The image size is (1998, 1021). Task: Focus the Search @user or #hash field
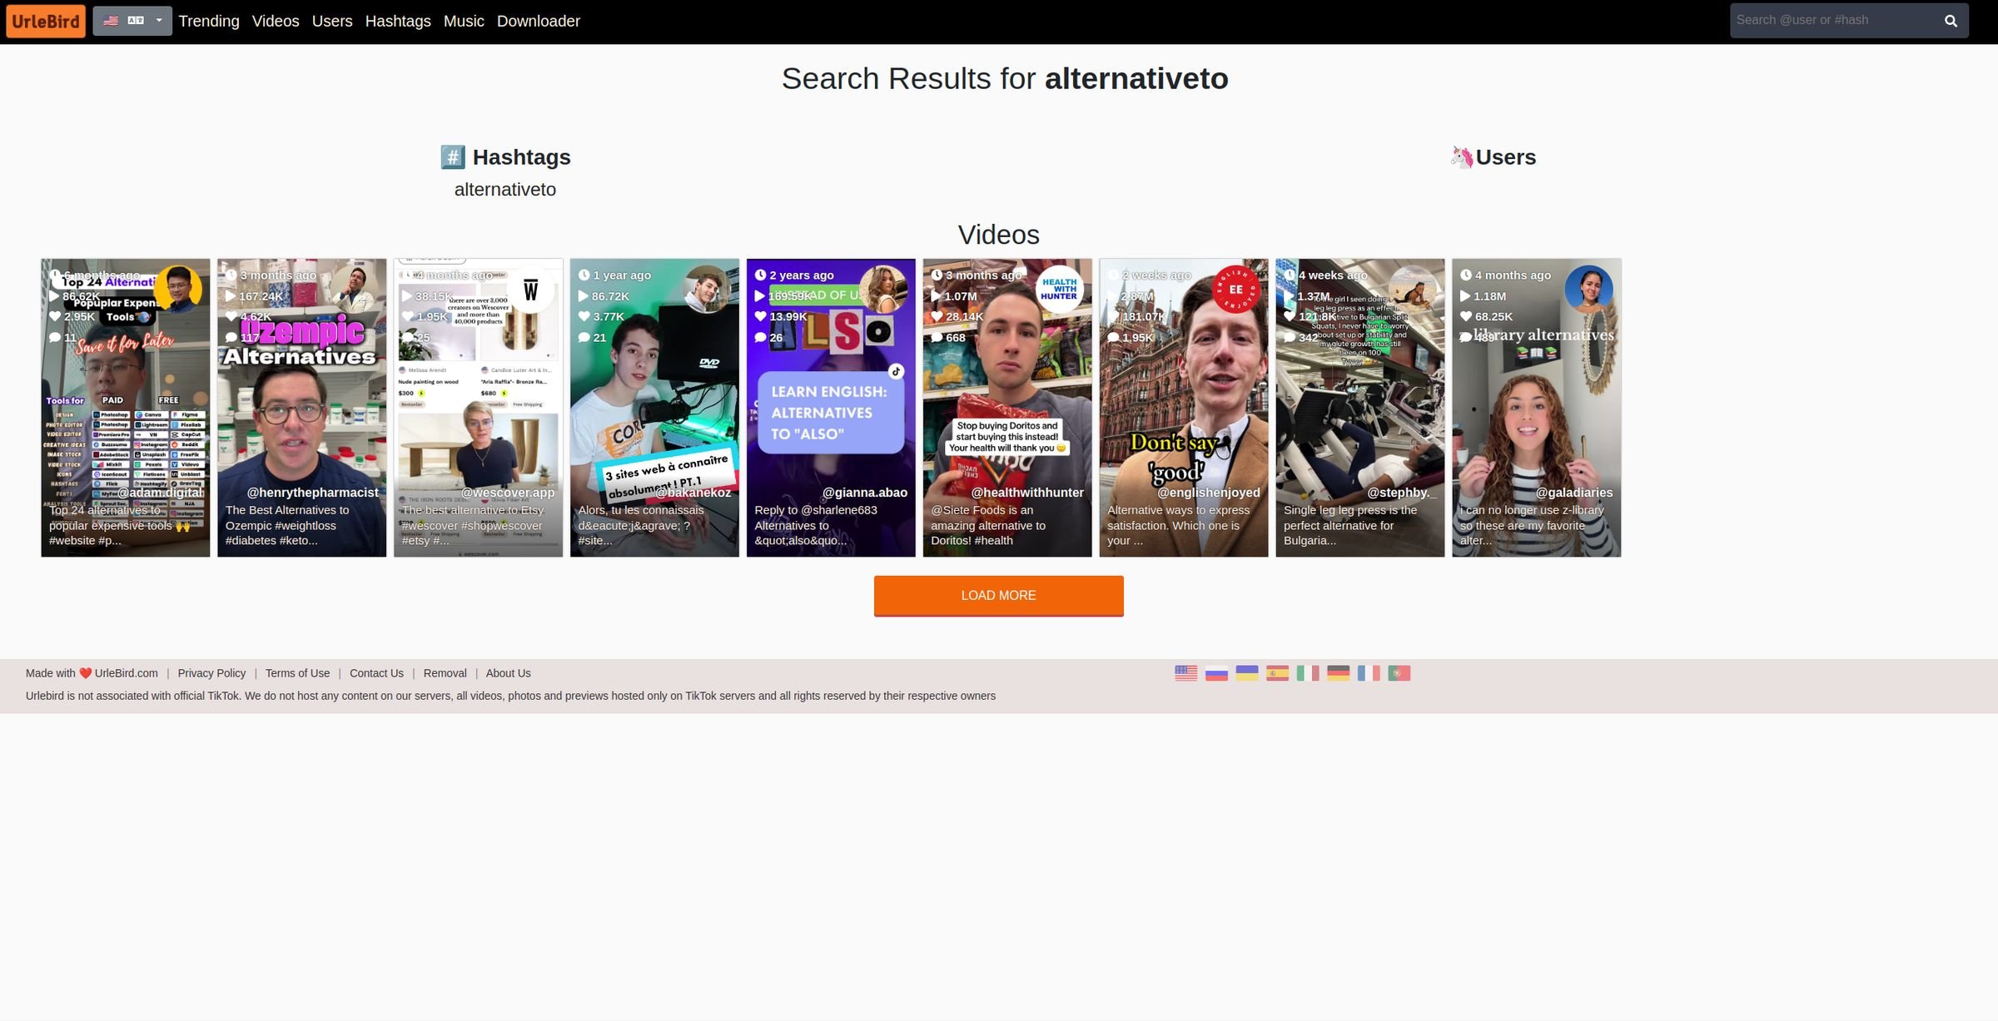click(1833, 20)
